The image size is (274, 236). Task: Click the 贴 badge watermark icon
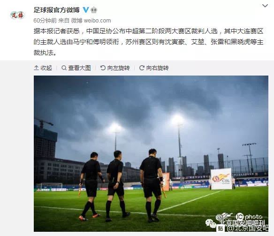[x=221, y=228]
